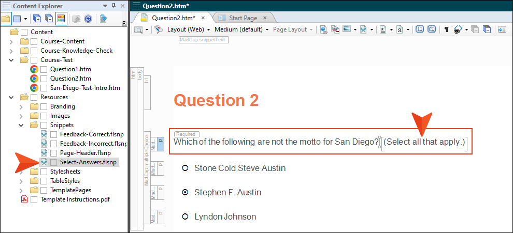Select the Stone Cold Steve Austin radio button
Image resolution: width=513 pixels, height=233 pixels.
click(x=185, y=168)
